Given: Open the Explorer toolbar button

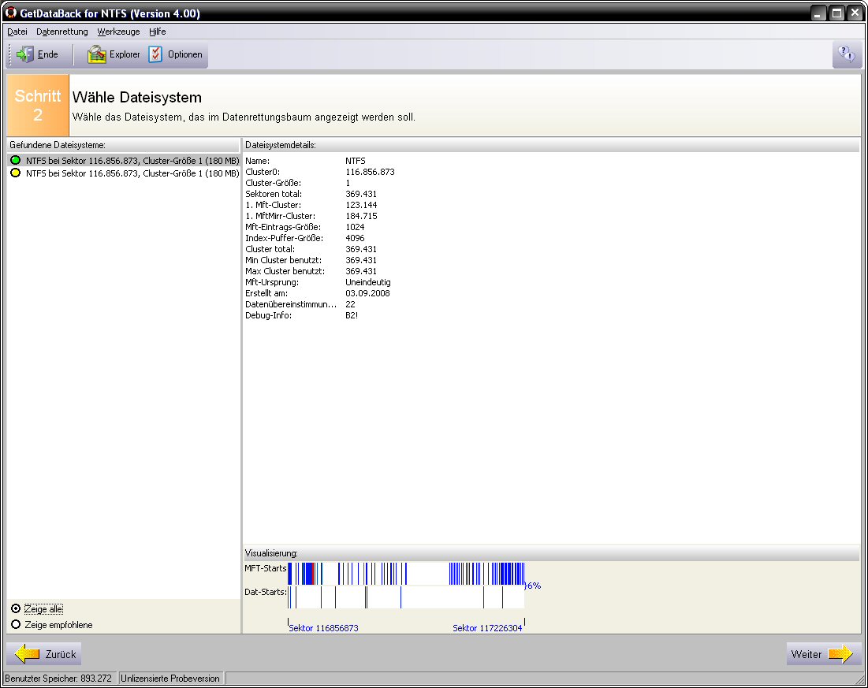Looking at the screenshot, I should [114, 54].
